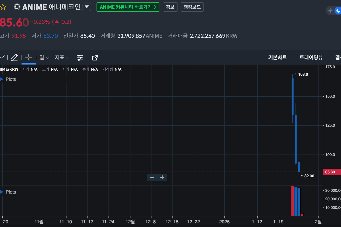Open the ANIME 커뮤니티 바로가기 link
This screenshot has width=341, height=227.
coord(128,7)
